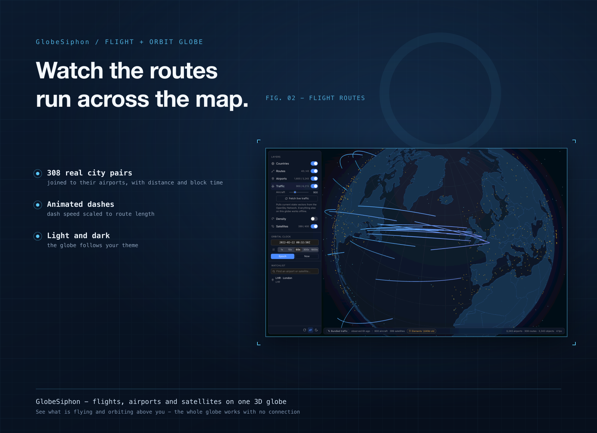Image resolution: width=597 pixels, height=433 pixels.
Task: Click the 'Light and dark' heading
Action: coord(78,236)
